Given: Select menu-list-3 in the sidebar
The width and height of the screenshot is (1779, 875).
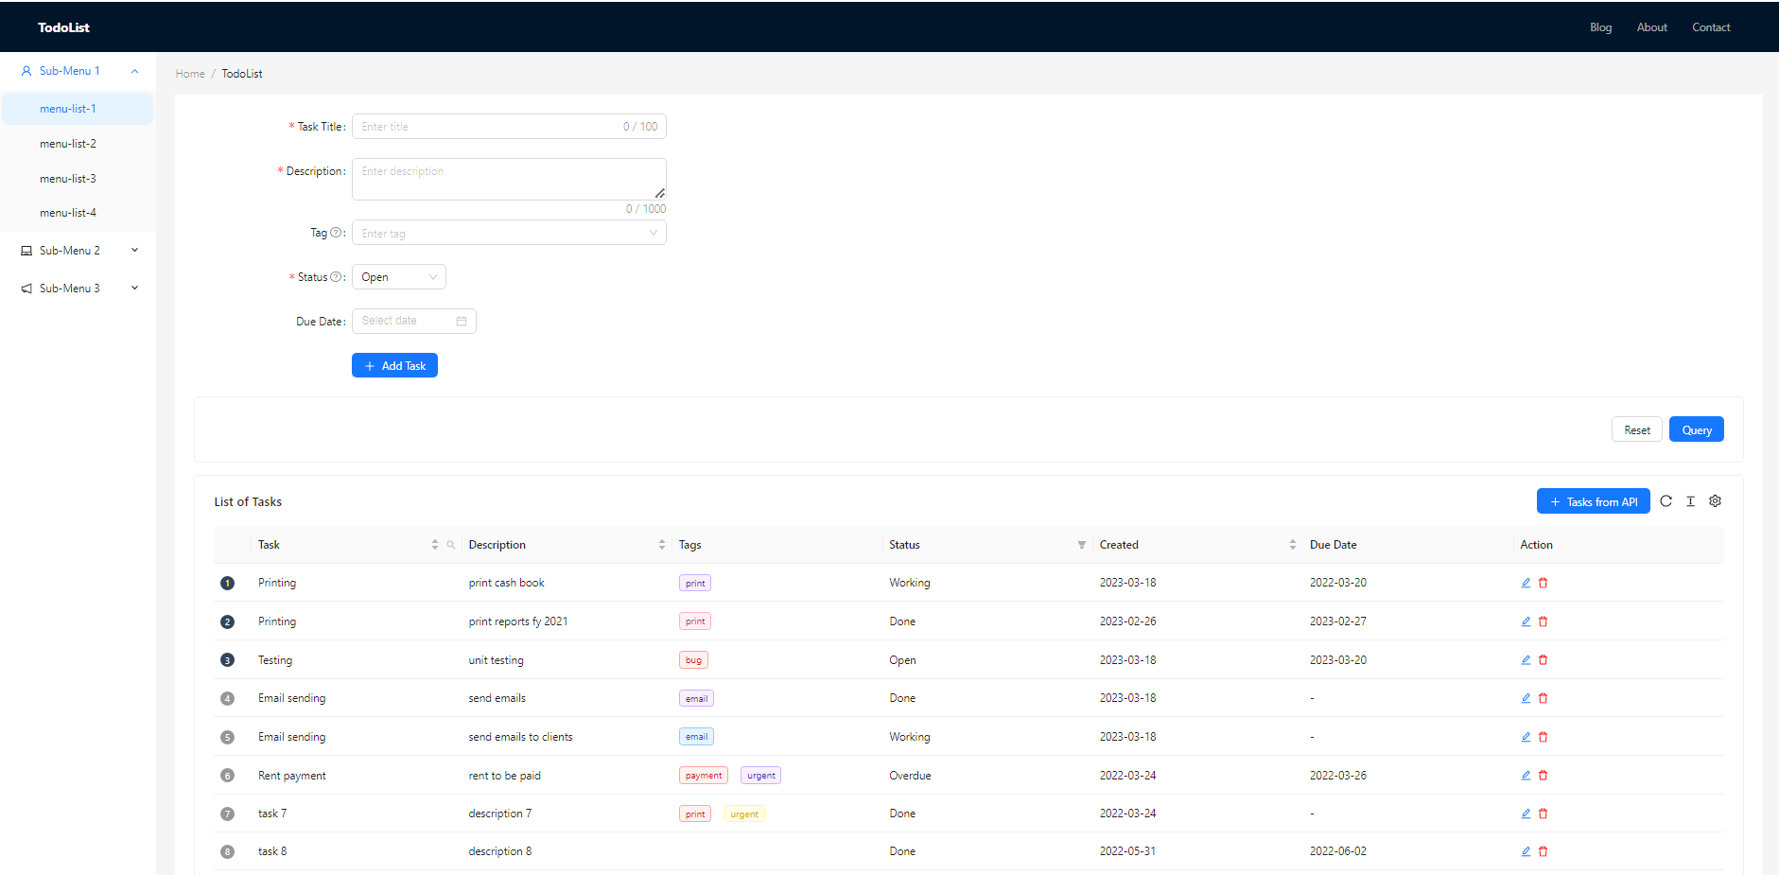Looking at the screenshot, I should 68,178.
